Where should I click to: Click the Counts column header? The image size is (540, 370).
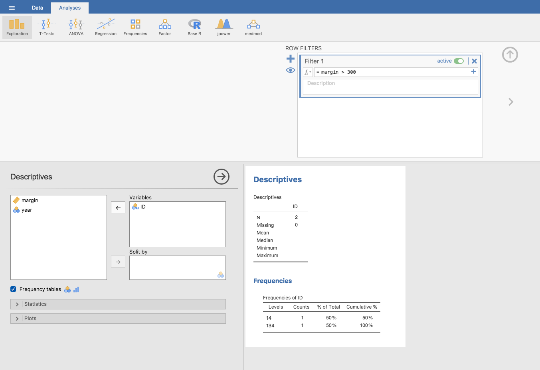[301, 307]
